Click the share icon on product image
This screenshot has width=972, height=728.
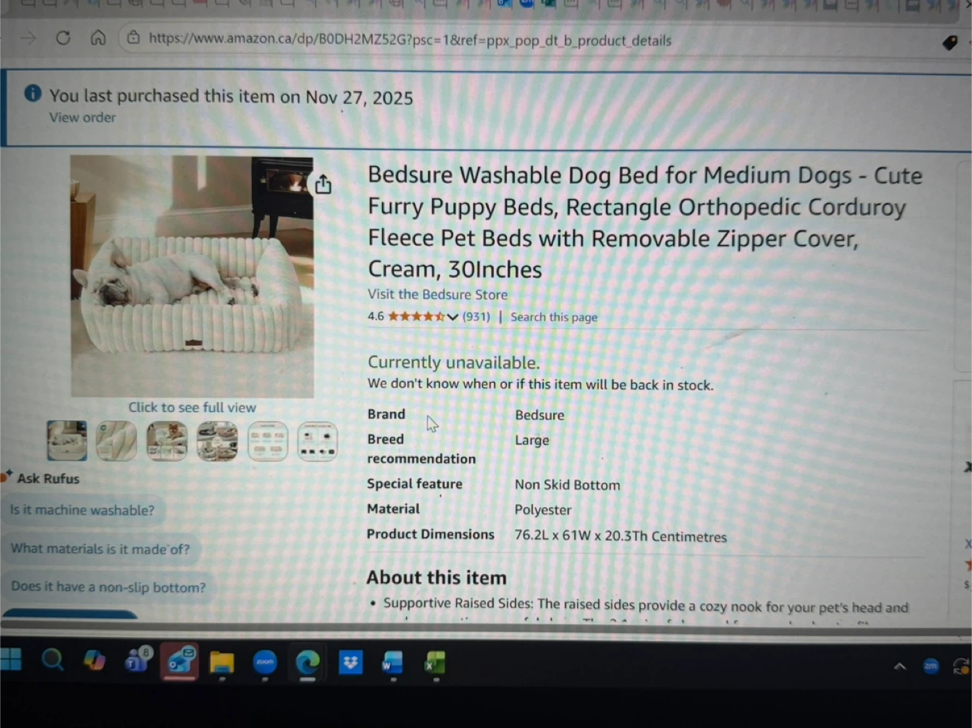point(323,184)
